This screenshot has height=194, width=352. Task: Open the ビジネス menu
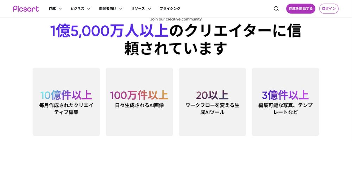coord(77,8)
